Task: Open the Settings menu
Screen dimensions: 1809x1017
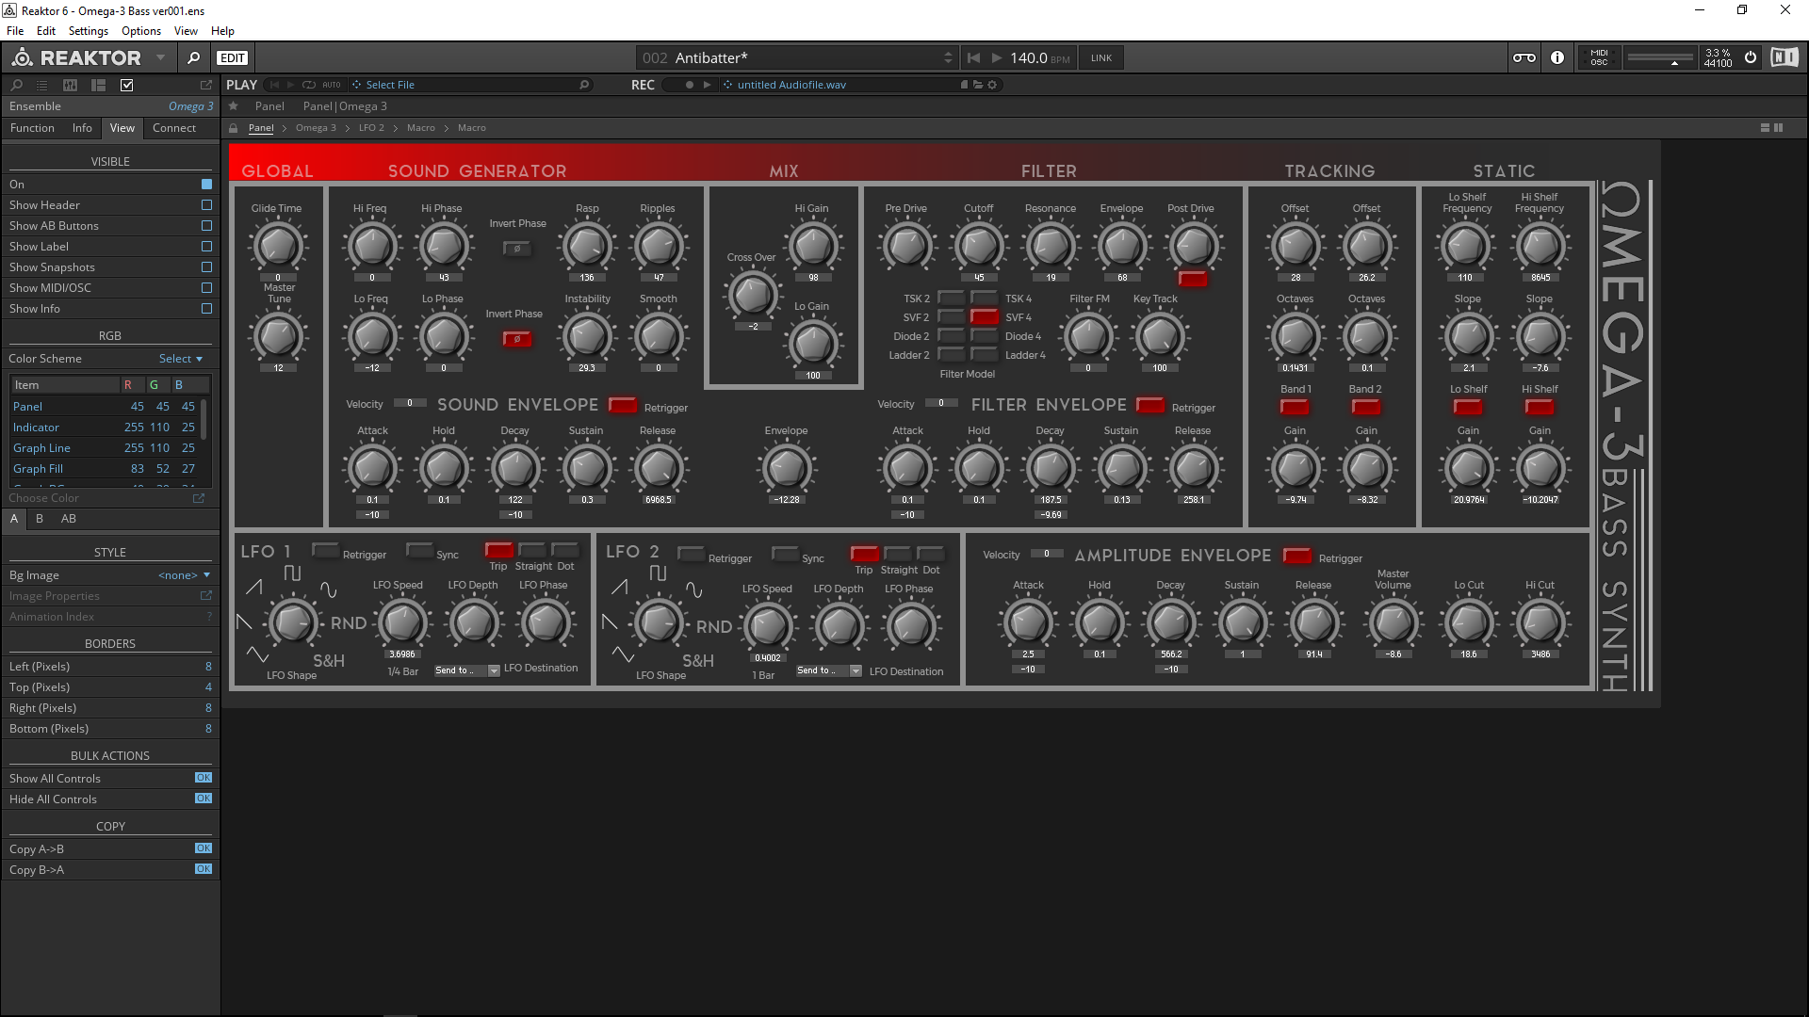Action: tap(88, 30)
